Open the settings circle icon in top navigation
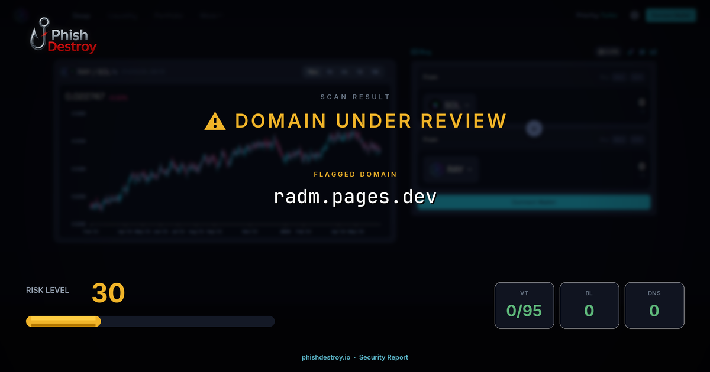This screenshot has width=710, height=372. [x=634, y=15]
